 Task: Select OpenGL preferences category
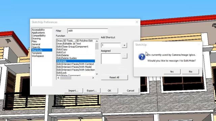pos(36,47)
